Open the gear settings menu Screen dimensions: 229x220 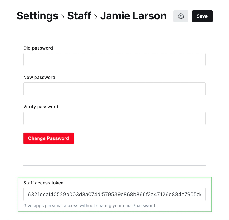pyautogui.click(x=181, y=16)
